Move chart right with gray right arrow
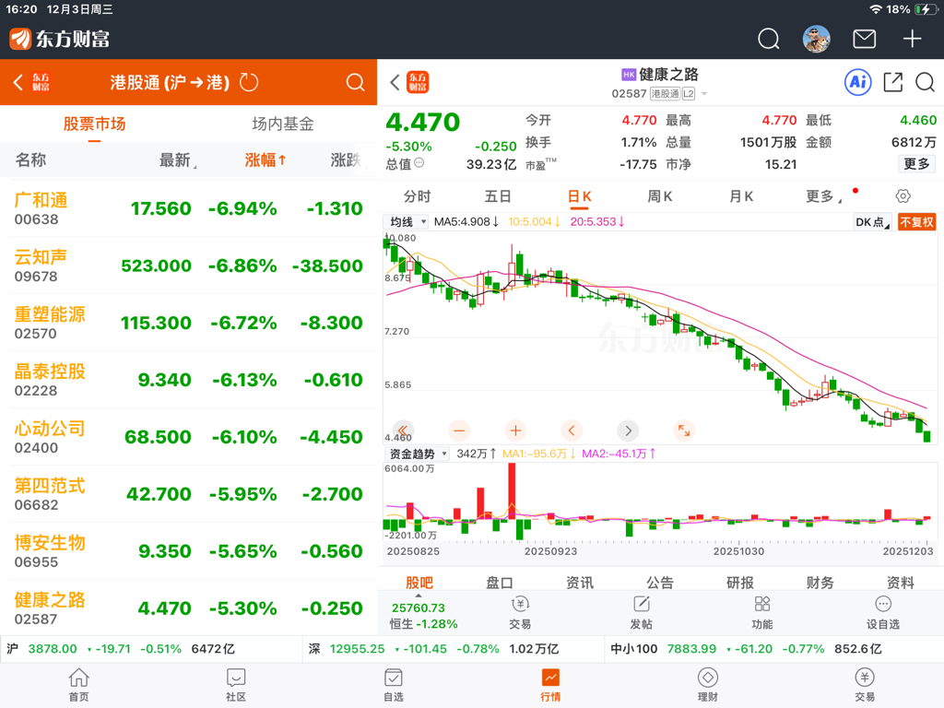The height and width of the screenshot is (708, 944). coord(628,431)
